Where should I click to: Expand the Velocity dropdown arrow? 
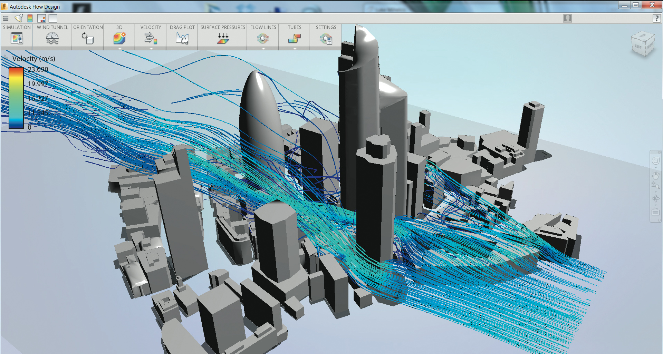point(151,49)
